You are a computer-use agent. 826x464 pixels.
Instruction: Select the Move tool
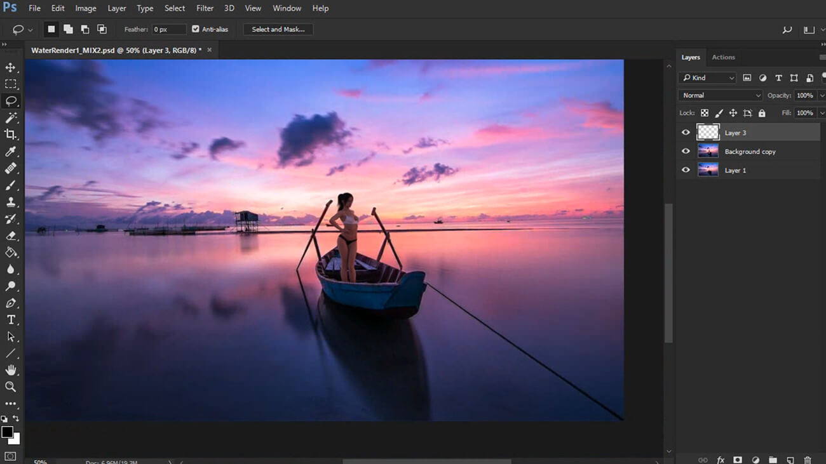tap(11, 67)
